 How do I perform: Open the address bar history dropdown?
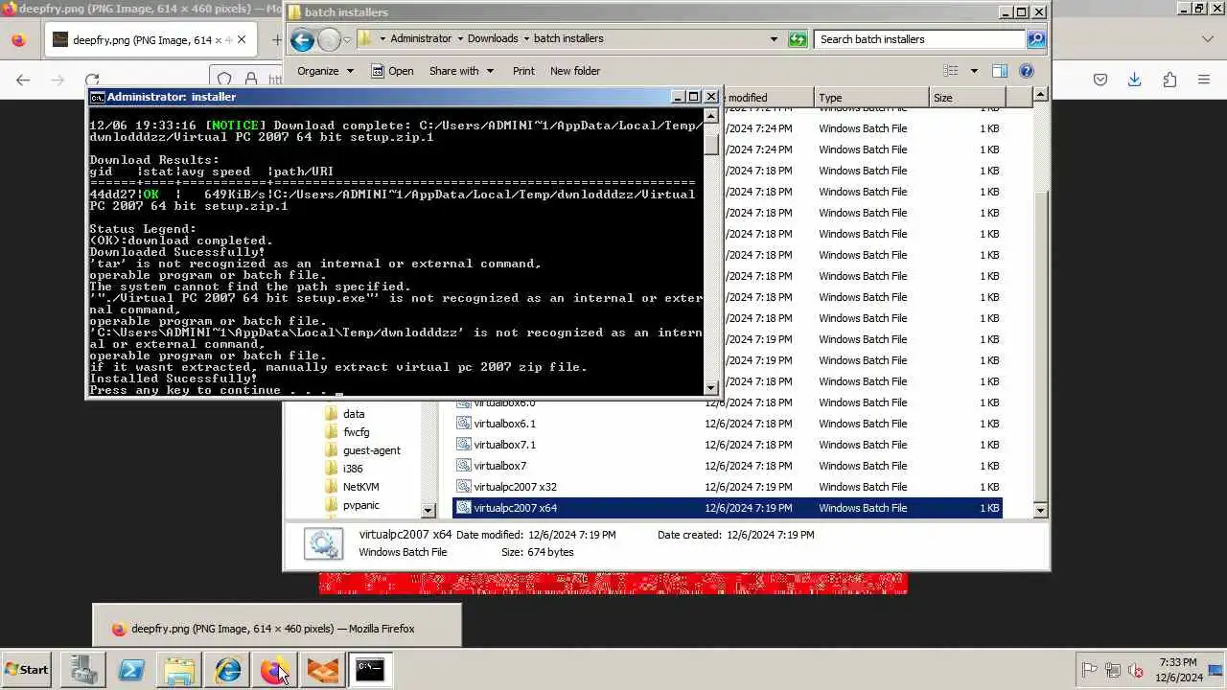coord(774,39)
